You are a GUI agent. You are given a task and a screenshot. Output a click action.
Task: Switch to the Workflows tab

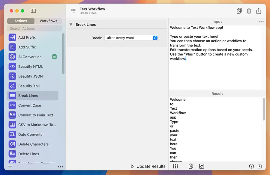click(x=48, y=21)
